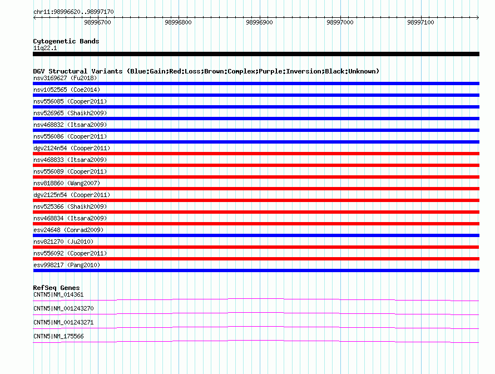Click ruler position 98996900
Screen dimensions: 495x374
pos(259,22)
